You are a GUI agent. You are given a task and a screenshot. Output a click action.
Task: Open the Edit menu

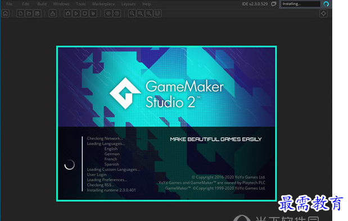tap(25, 4)
